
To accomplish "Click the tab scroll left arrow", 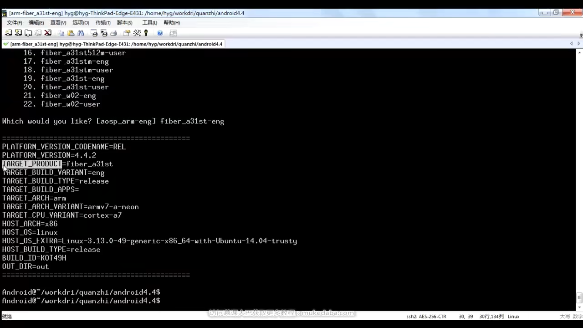I will click(x=571, y=44).
